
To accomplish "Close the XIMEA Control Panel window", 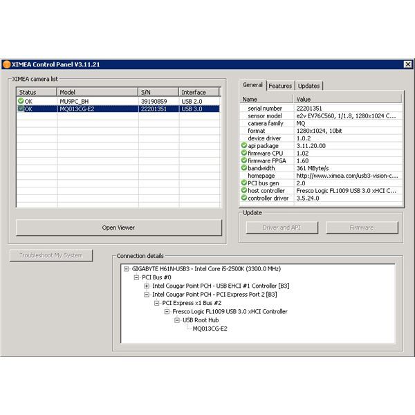I will point(408,64).
